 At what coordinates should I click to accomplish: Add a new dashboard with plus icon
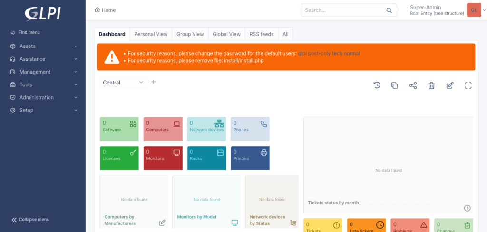[154, 82]
